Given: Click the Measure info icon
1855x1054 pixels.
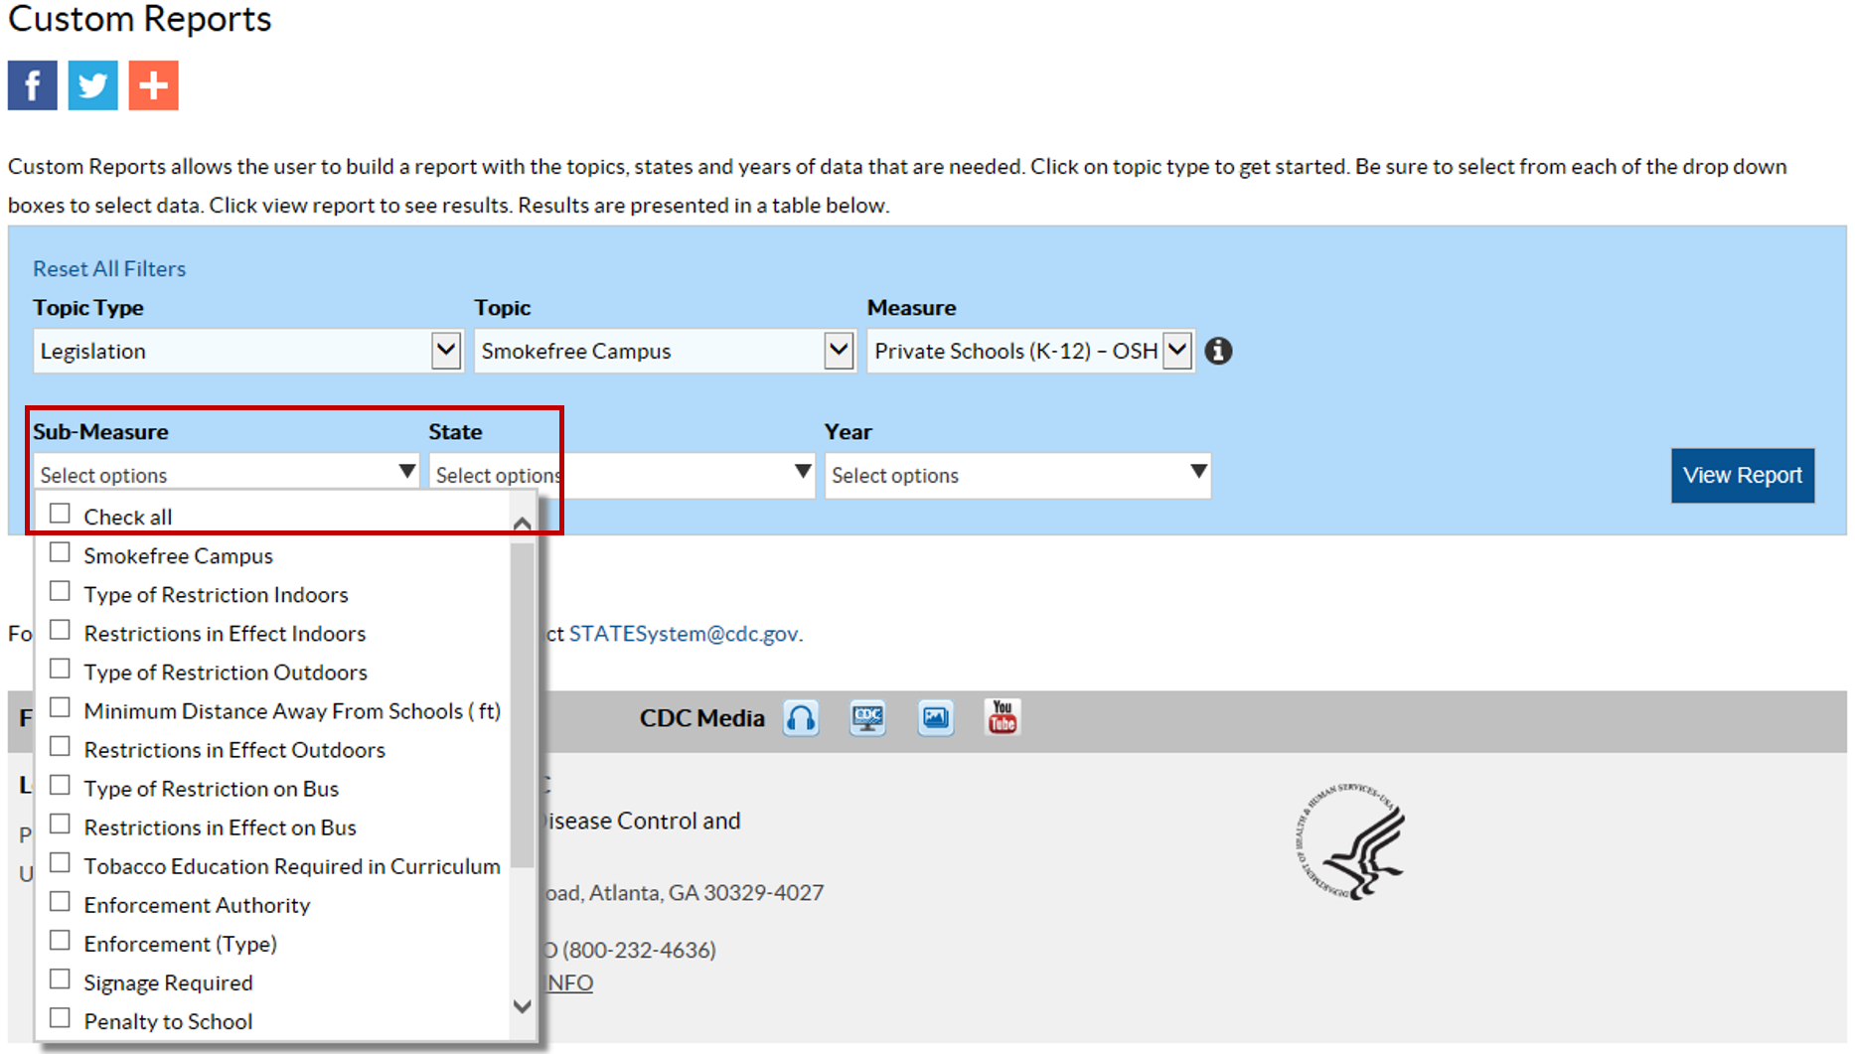Looking at the screenshot, I should coord(1218,351).
